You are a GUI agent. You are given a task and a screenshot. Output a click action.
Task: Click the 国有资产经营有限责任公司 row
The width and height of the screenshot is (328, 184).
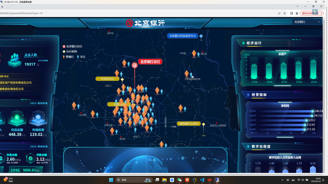pos(16,83)
